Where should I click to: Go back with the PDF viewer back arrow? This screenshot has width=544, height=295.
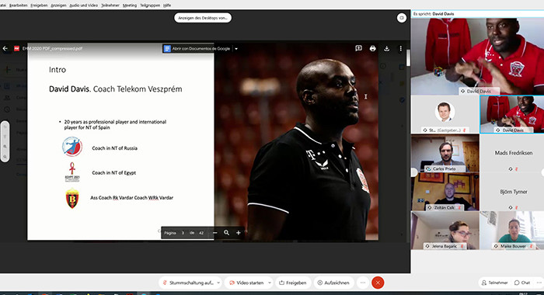coord(5,49)
